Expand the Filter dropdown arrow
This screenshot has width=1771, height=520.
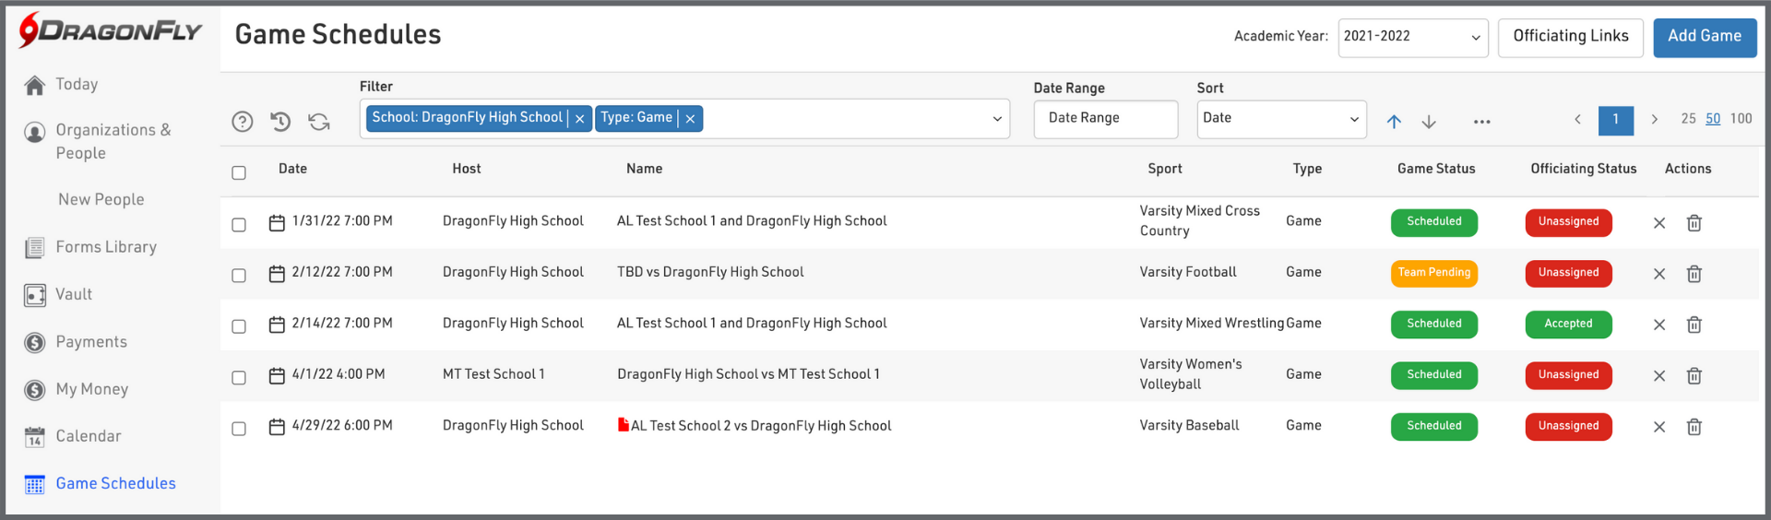point(996,119)
